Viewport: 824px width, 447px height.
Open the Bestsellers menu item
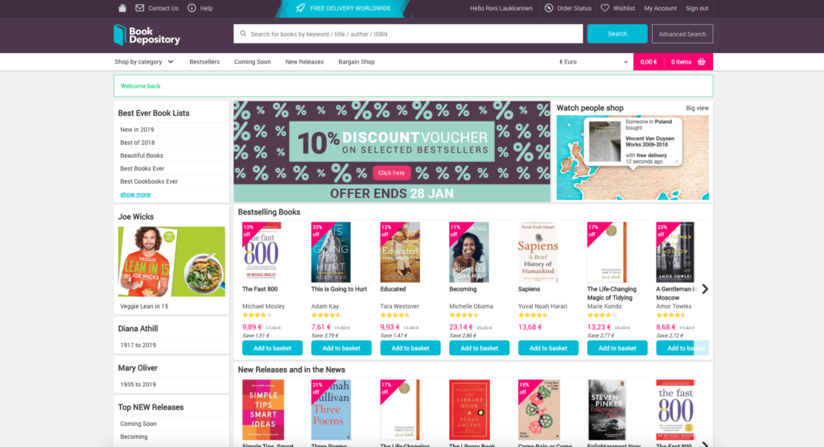tap(204, 62)
